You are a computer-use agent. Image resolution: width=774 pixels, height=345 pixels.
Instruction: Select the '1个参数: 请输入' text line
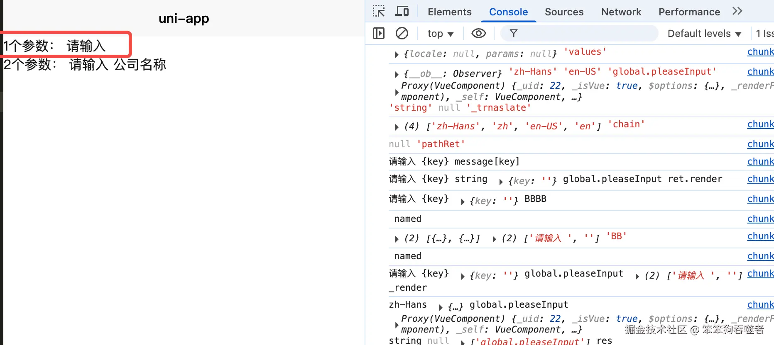coord(54,46)
